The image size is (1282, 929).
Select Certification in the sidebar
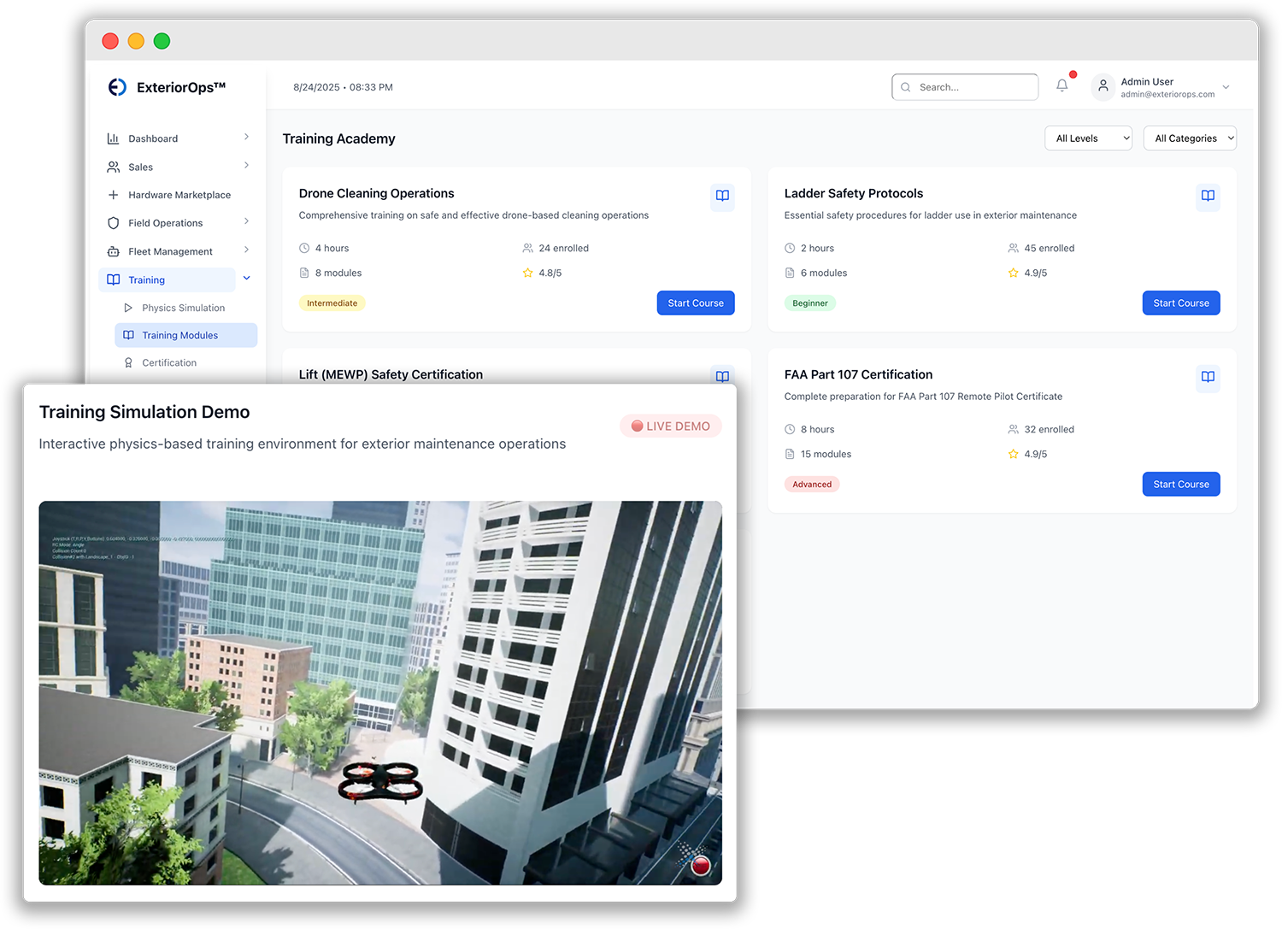(x=169, y=363)
